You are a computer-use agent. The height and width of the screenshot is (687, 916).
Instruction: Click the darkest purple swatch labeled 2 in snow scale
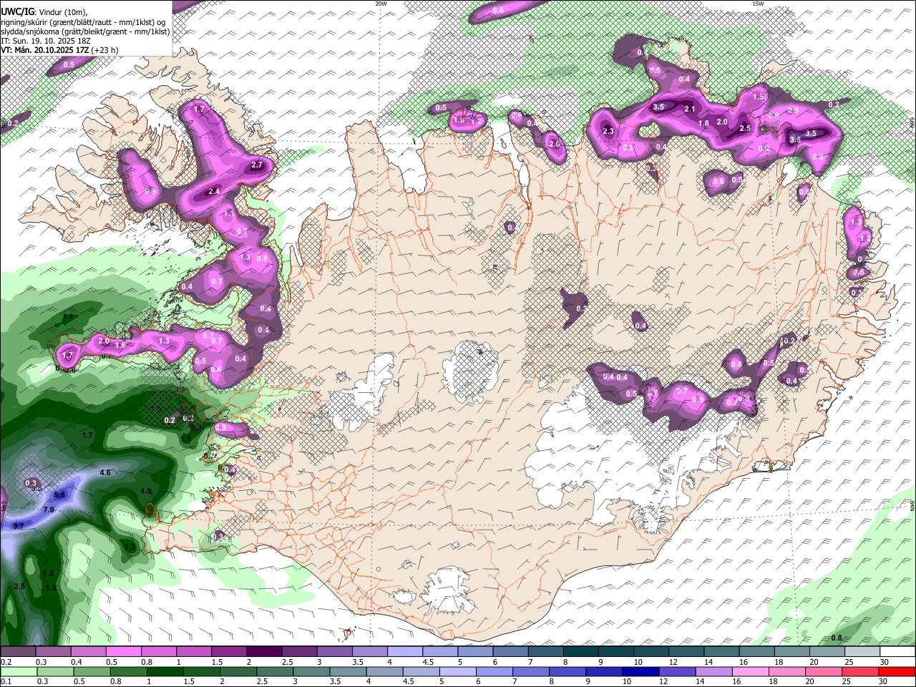coord(263,652)
